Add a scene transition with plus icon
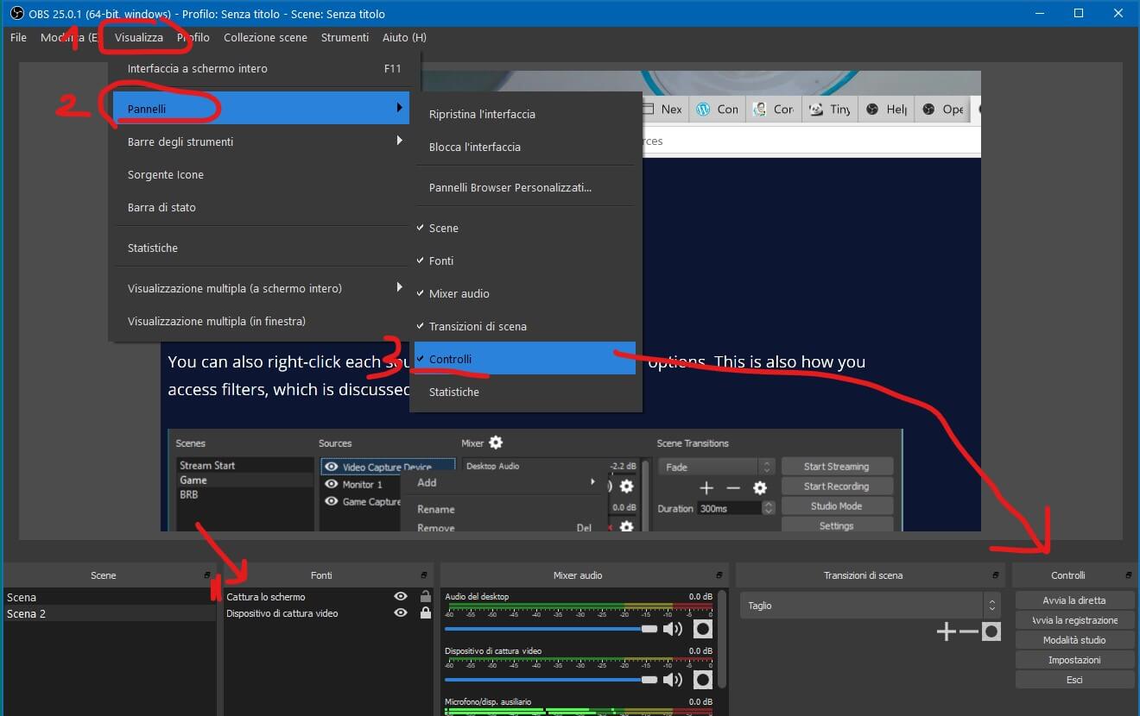The width and height of the screenshot is (1140, 716). (x=946, y=632)
